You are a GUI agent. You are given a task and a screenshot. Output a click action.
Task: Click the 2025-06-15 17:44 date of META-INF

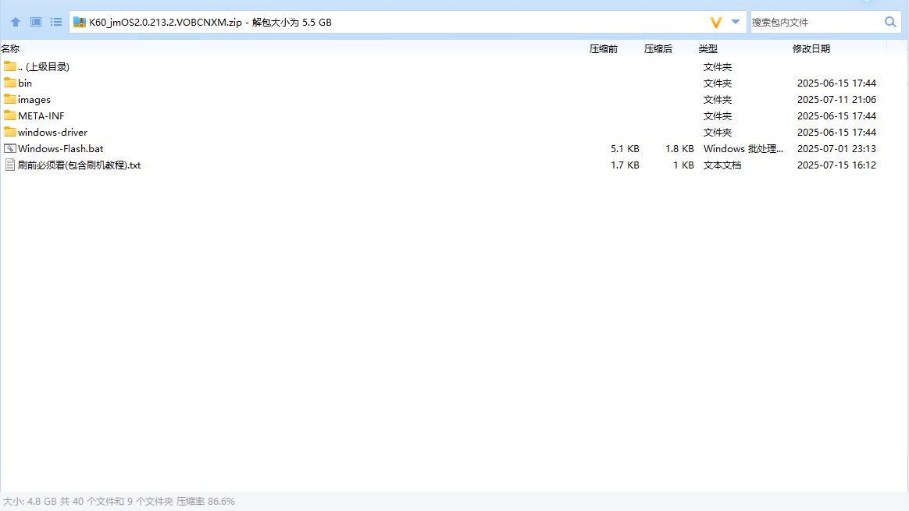pos(836,116)
